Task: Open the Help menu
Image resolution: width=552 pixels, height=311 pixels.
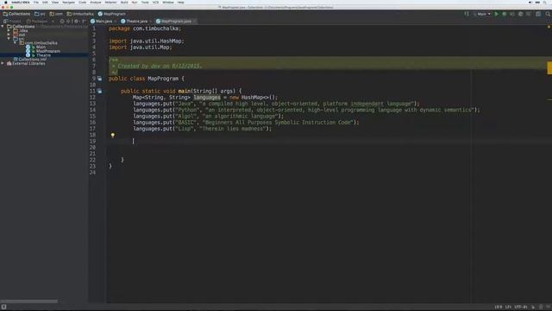Action: click(180, 2)
